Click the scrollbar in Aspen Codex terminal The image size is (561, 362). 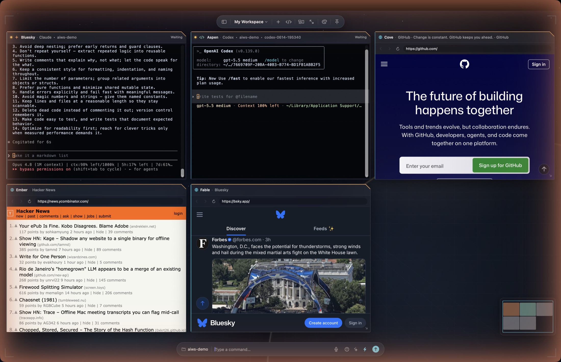point(366,113)
